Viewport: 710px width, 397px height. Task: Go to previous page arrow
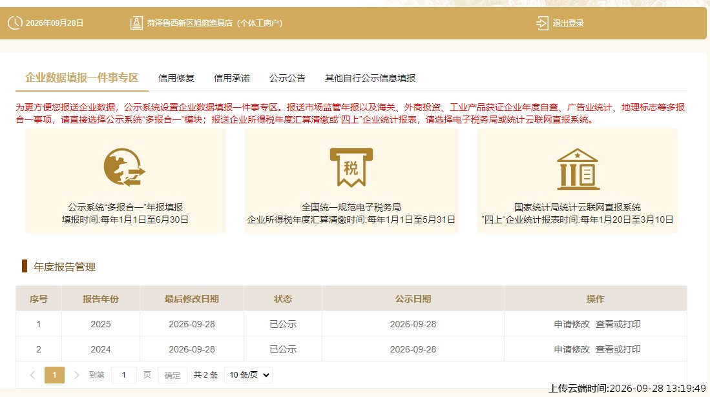coord(32,375)
